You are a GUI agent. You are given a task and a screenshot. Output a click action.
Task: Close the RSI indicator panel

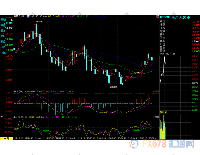pos(157,117)
